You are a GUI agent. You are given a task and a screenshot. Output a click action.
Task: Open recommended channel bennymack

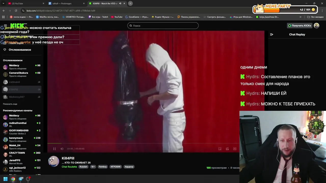coord(22,140)
